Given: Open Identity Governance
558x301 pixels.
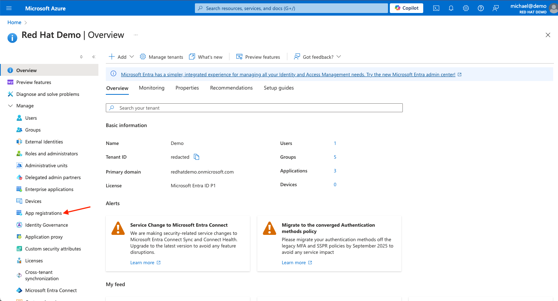Looking at the screenshot, I should point(46,225).
